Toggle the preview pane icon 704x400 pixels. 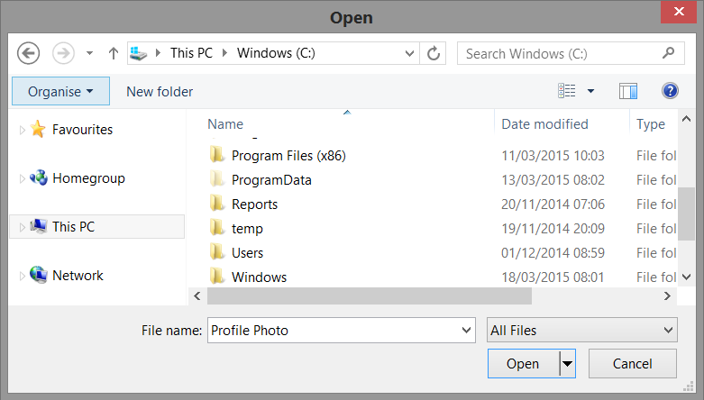(628, 91)
